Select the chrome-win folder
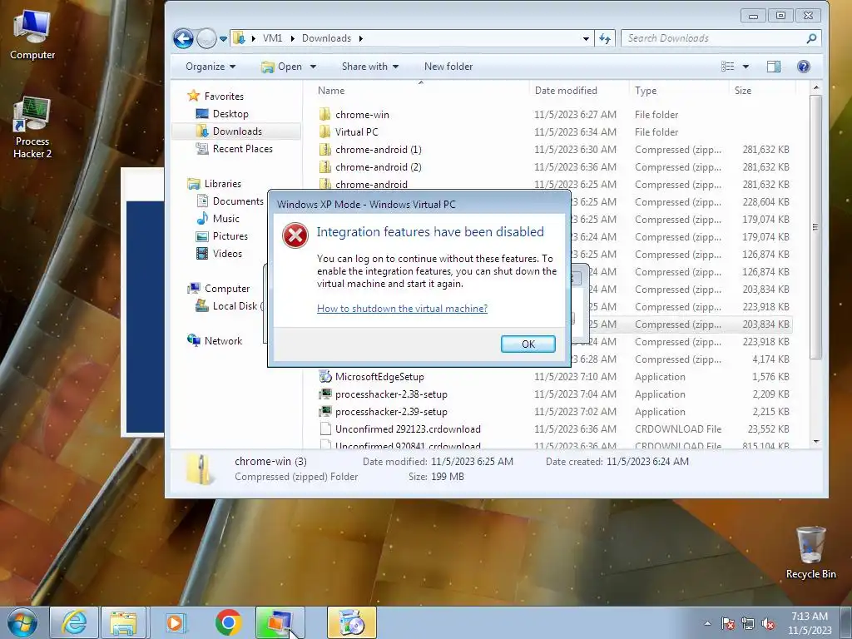Image resolution: width=852 pixels, height=639 pixels. pyautogui.click(x=362, y=115)
